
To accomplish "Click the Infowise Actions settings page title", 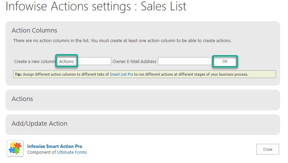I will [96, 6].
